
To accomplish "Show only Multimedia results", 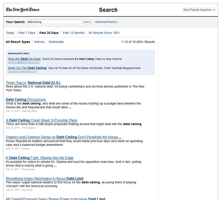I will [56, 42].
